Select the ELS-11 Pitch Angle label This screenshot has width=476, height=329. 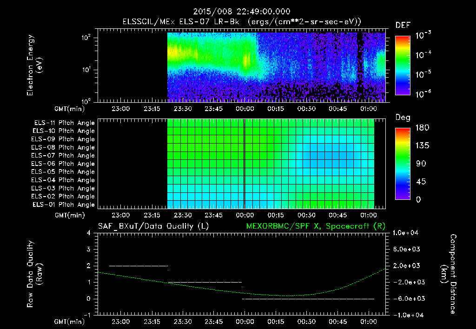[x=64, y=123]
